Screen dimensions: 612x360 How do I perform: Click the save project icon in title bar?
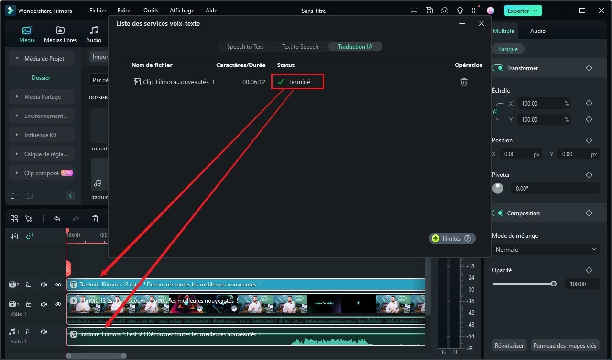(429, 11)
